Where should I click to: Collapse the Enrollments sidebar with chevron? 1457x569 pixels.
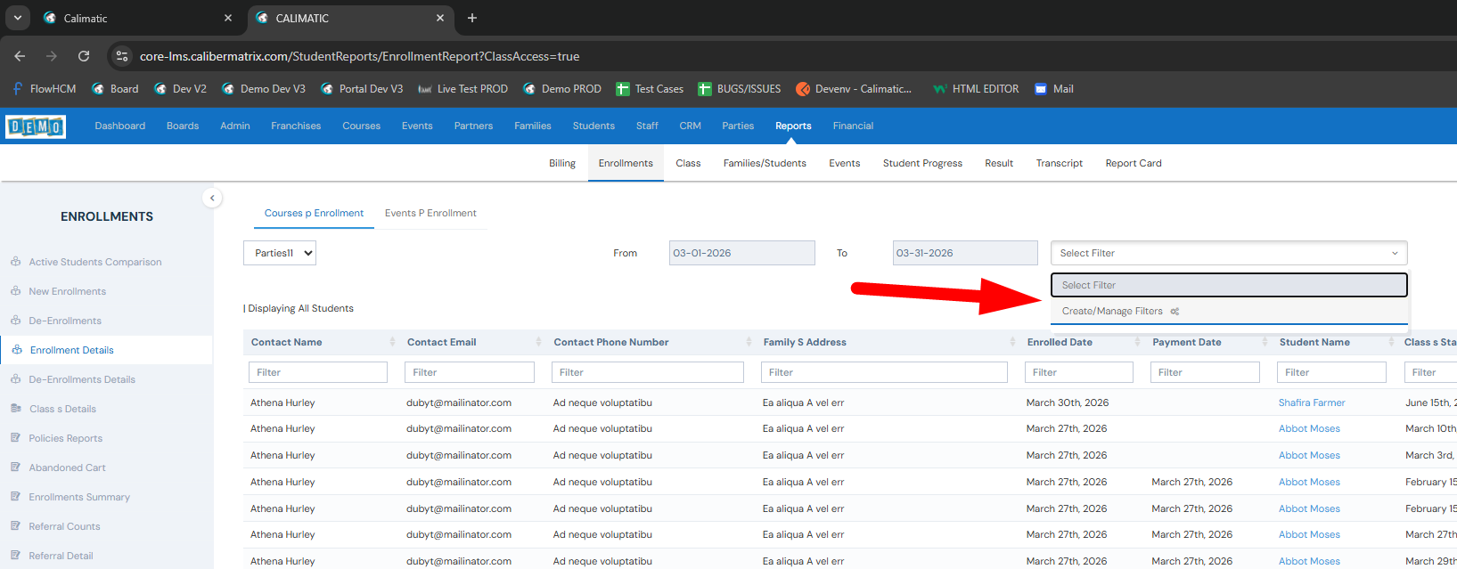coord(212,198)
